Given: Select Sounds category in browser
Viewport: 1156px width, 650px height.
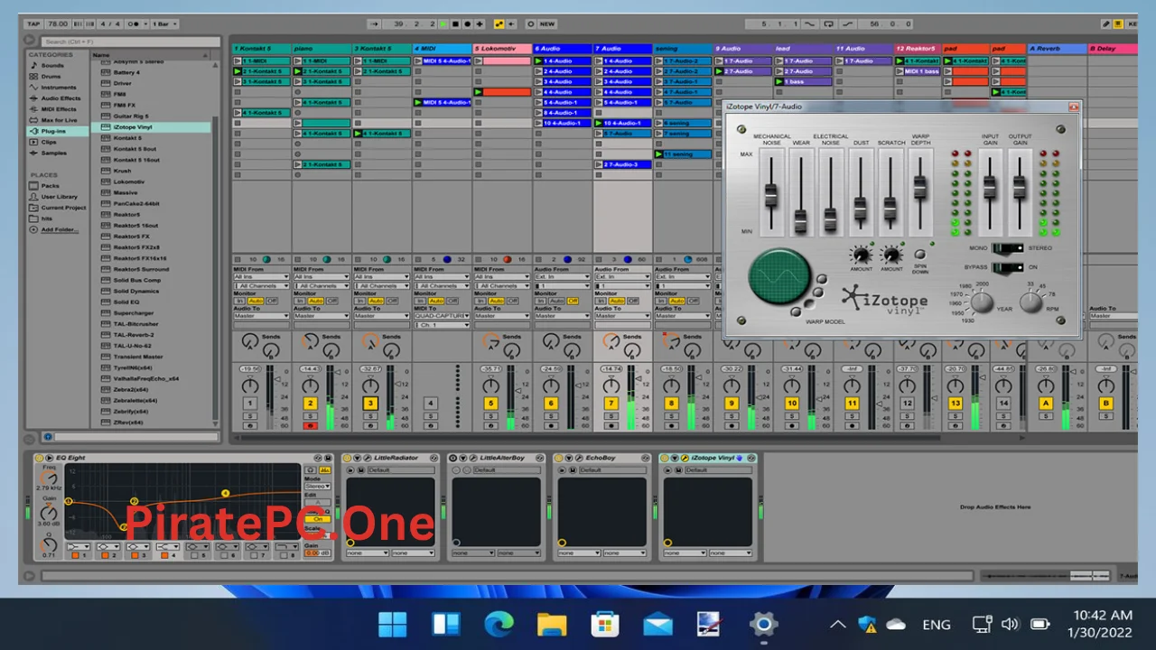Looking at the screenshot, I should pos(52,66).
